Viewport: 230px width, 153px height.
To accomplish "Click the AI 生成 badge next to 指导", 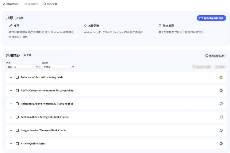I will tap(20, 18).
